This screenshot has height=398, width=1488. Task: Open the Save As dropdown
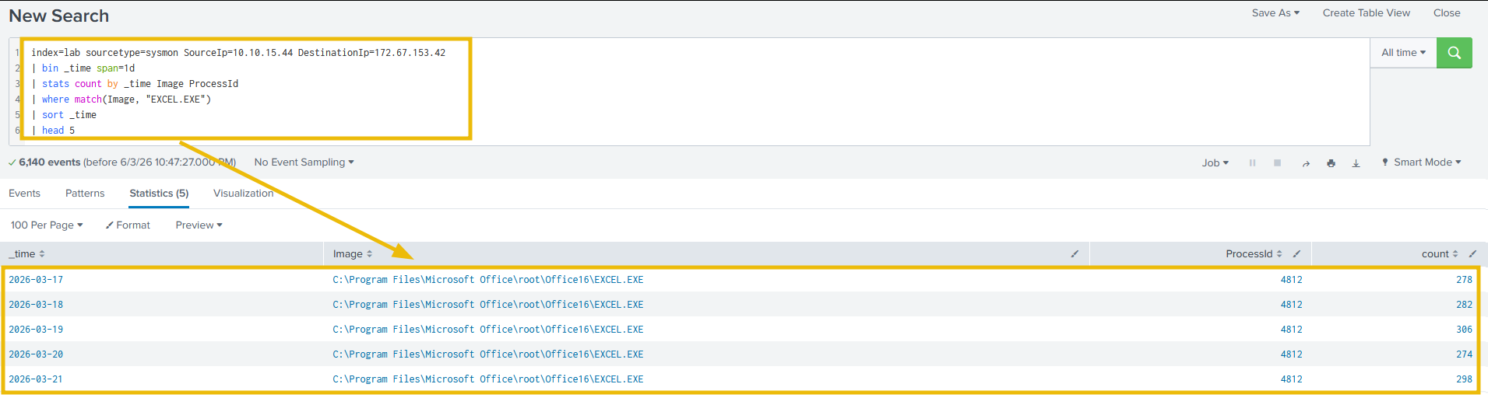click(x=1275, y=13)
